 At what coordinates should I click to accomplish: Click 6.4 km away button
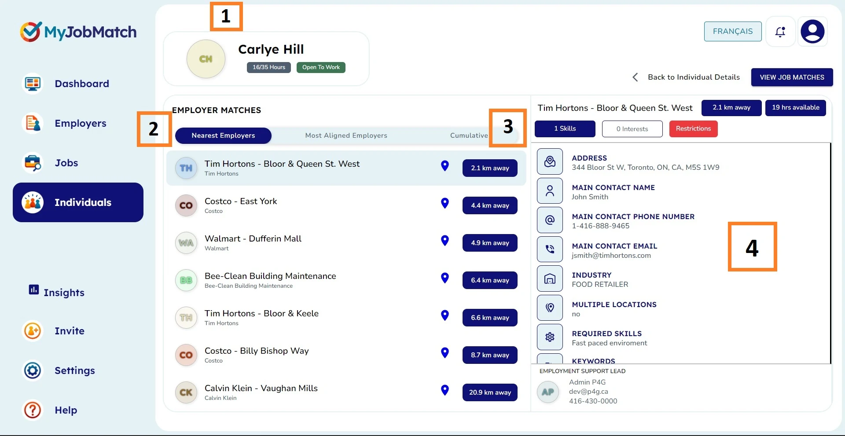coord(490,280)
